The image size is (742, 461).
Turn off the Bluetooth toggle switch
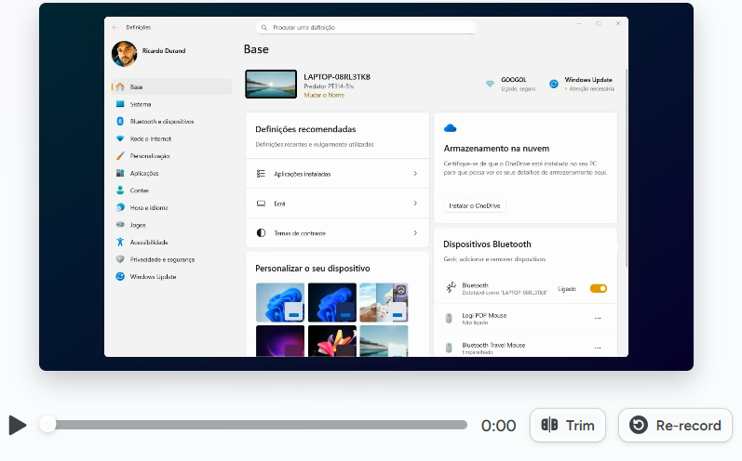coord(599,288)
